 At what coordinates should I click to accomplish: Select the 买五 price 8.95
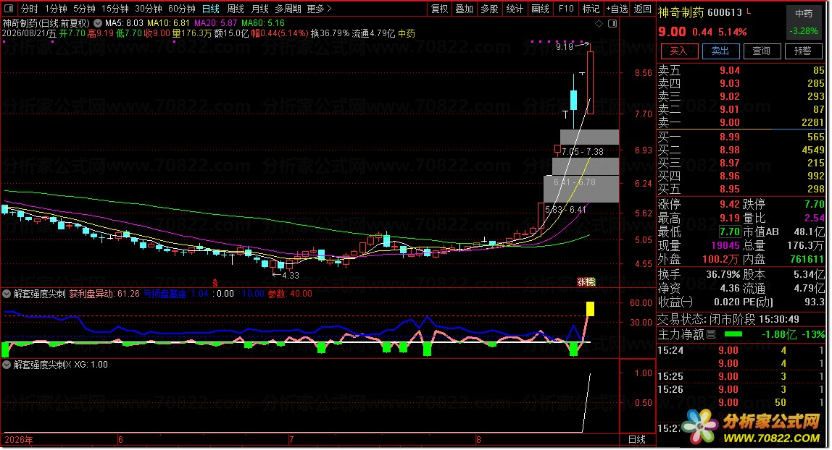(730, 189)
